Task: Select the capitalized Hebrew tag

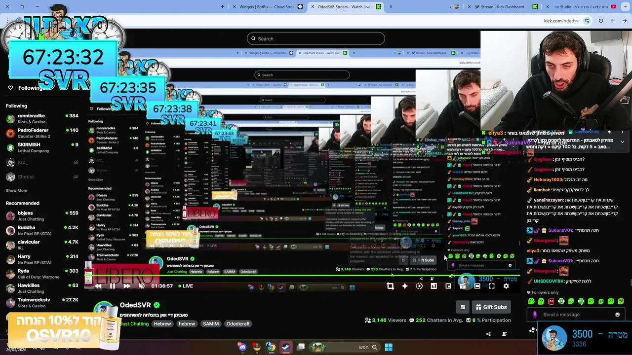Action: [x=162, y=324]
